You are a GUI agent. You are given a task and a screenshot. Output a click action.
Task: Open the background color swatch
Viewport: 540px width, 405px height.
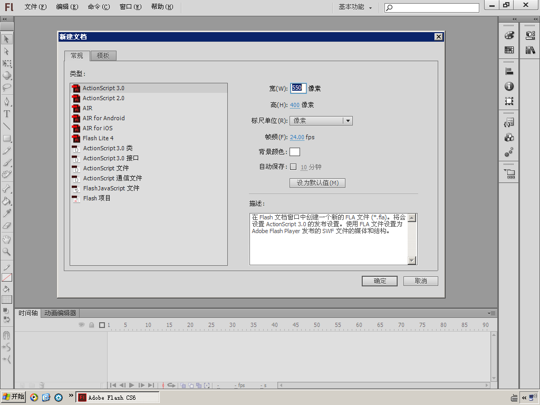(x=295, y=152)
